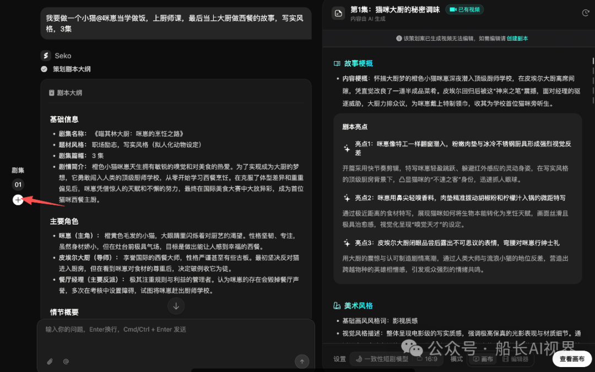The height and width of the screenshot is (372, 595).
Task: Click the 皮埃尔大厨（导师）character entry
Action: pyautogui.click(x=178, y=263)
